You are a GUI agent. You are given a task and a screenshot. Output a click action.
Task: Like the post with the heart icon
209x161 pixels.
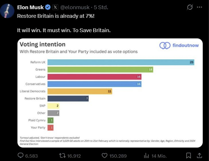pos(105,156)
